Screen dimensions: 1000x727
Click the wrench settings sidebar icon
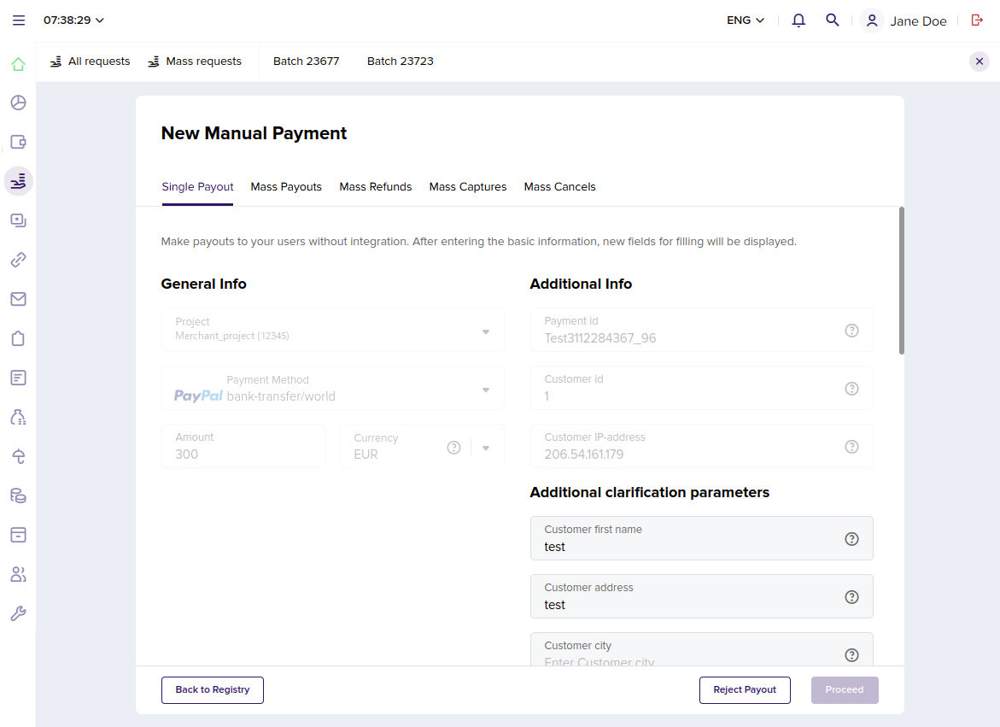[18, 613]
